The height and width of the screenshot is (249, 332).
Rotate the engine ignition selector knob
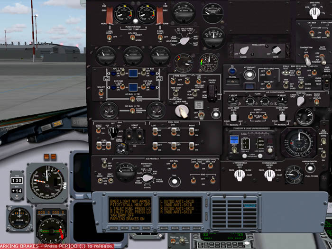click(x=113, y=132)
